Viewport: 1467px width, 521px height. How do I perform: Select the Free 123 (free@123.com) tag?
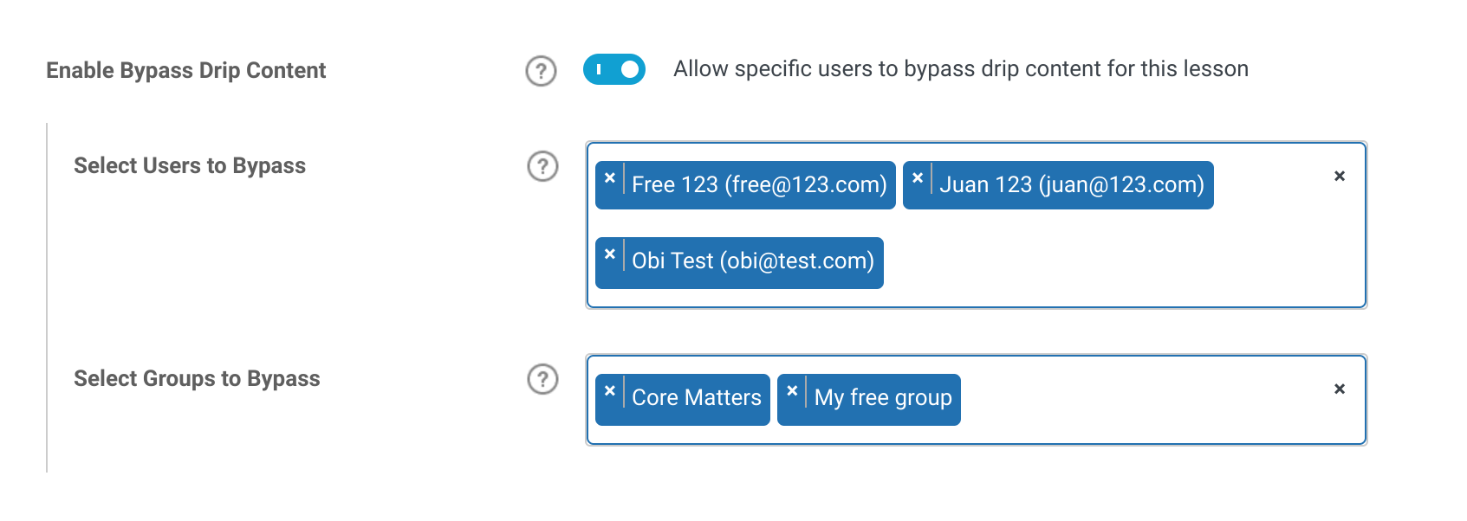[759, 185]
